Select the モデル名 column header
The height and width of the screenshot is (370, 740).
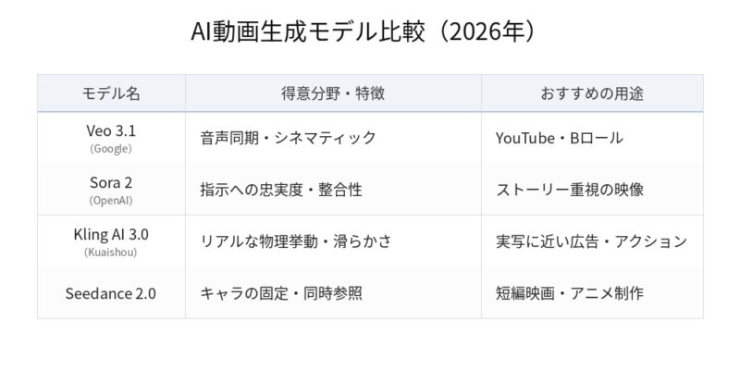tap(111, 93)
